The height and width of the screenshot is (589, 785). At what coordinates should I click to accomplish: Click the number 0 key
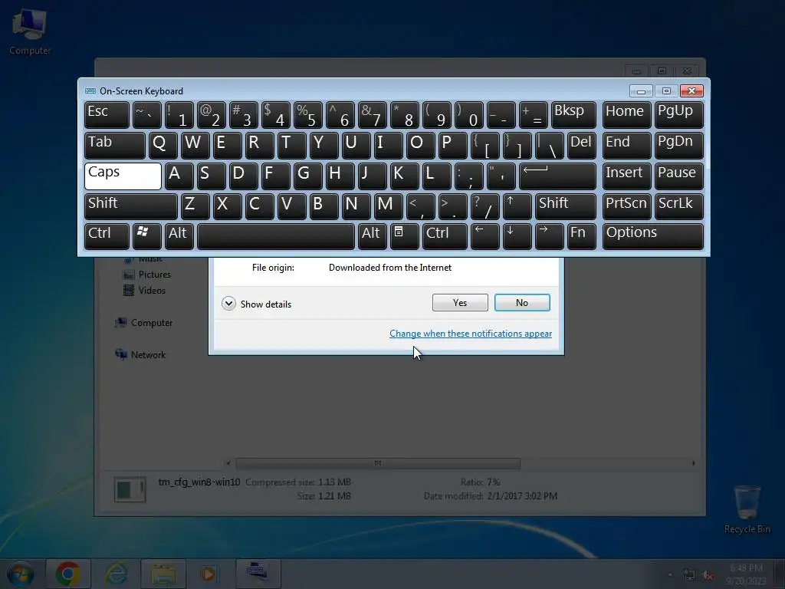[x=469, y=115]
